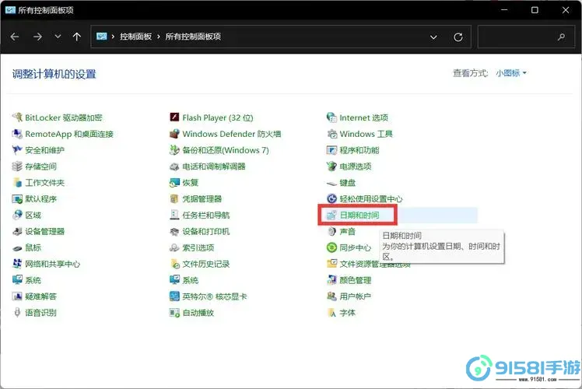The height and width of the screenshot is (389, 582).
Task: Expand the 小图标 view mode dropdown
Action: pos(511,73)
